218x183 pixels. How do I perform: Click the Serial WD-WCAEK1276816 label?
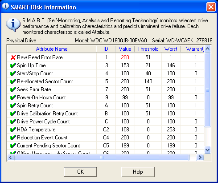(x=182, y=41)
